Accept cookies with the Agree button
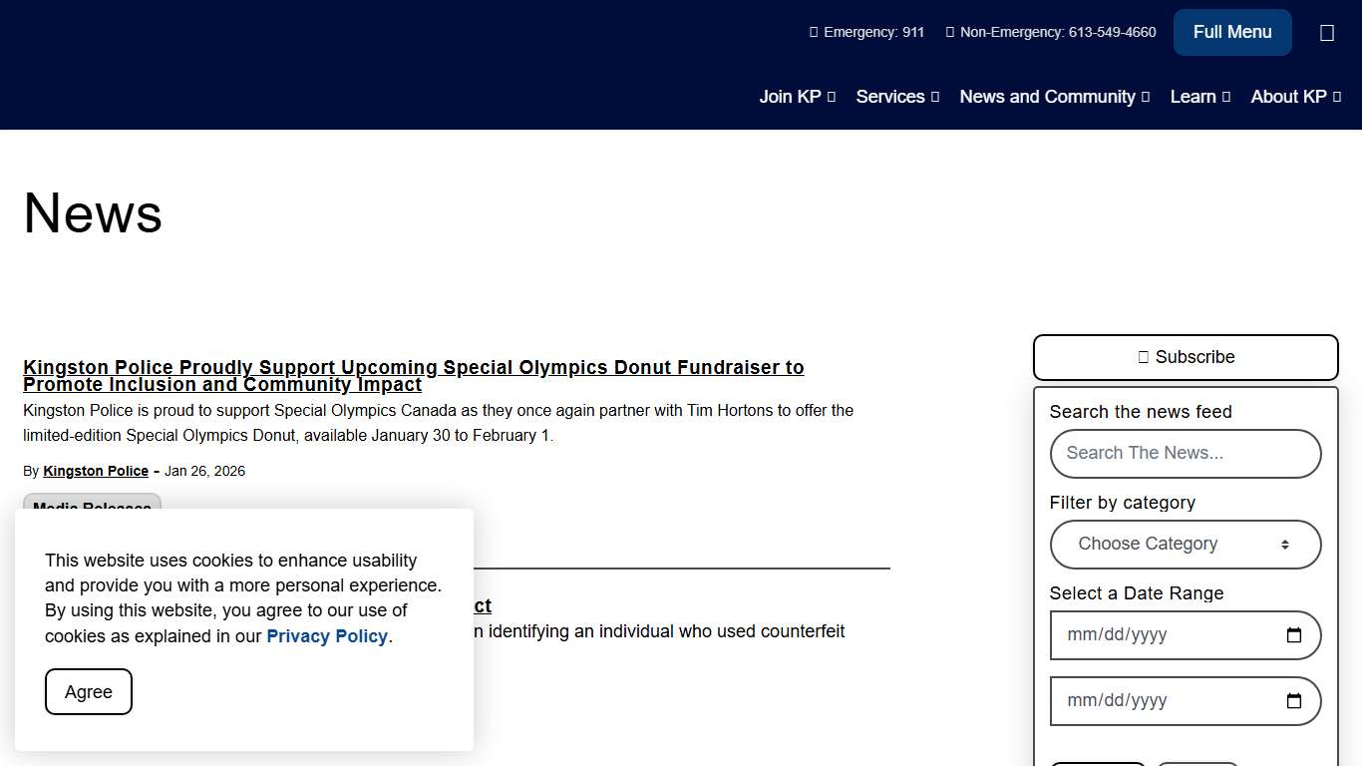The height and width of the screenshot is (766, 1362). [x=89, y=692]
